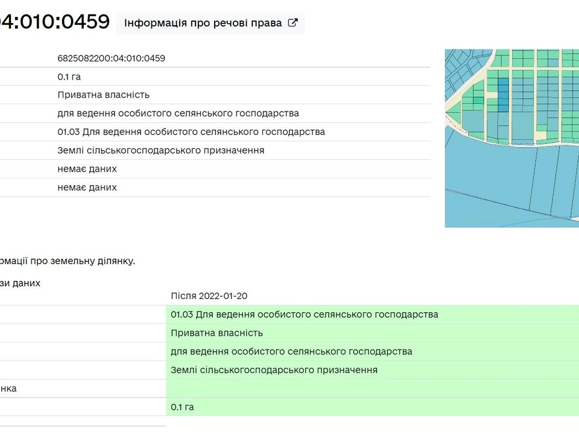The image size is (579, 434).
Task: Click 'Землі сільськогосподарського призначення' in the top table
Action: click(x=160, y=150)
